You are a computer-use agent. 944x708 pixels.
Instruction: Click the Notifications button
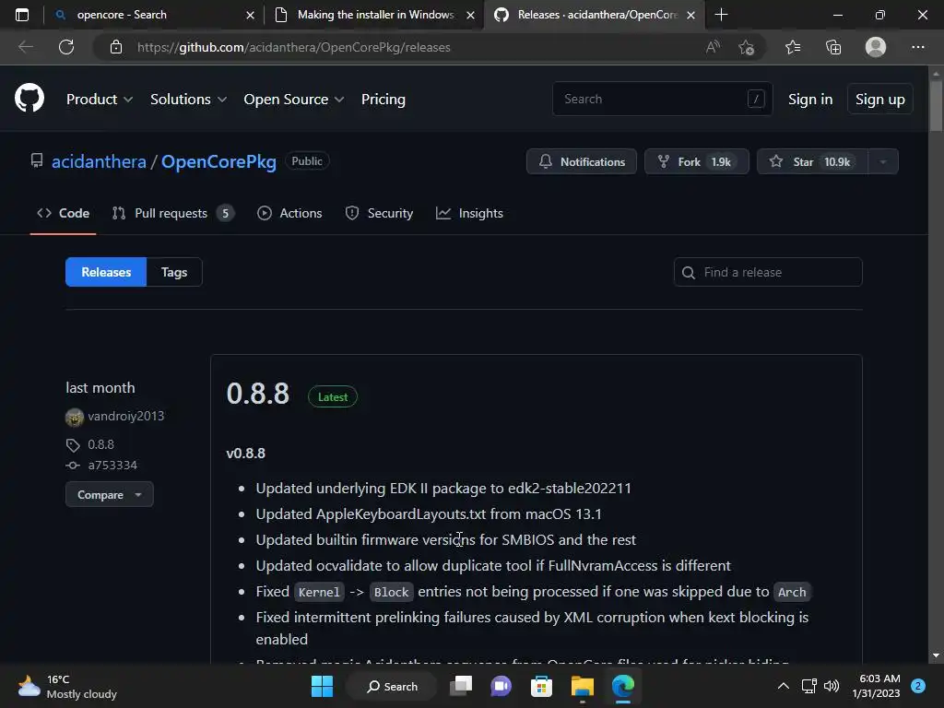582,162
